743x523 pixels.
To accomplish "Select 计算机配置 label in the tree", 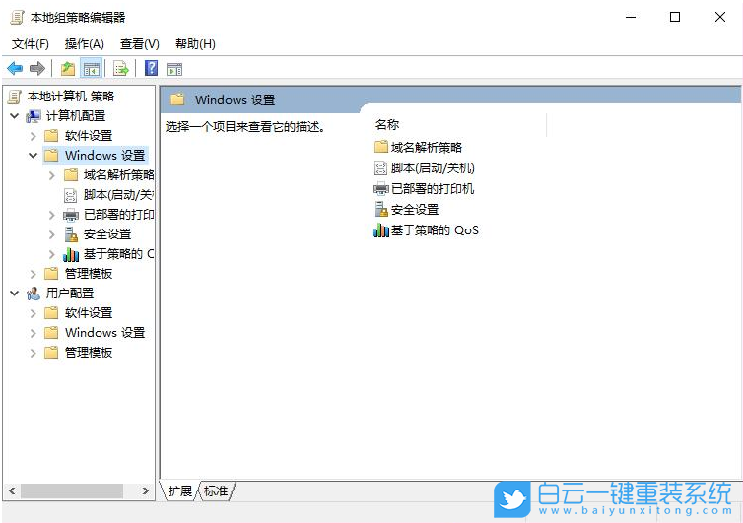I will (75, 116).
